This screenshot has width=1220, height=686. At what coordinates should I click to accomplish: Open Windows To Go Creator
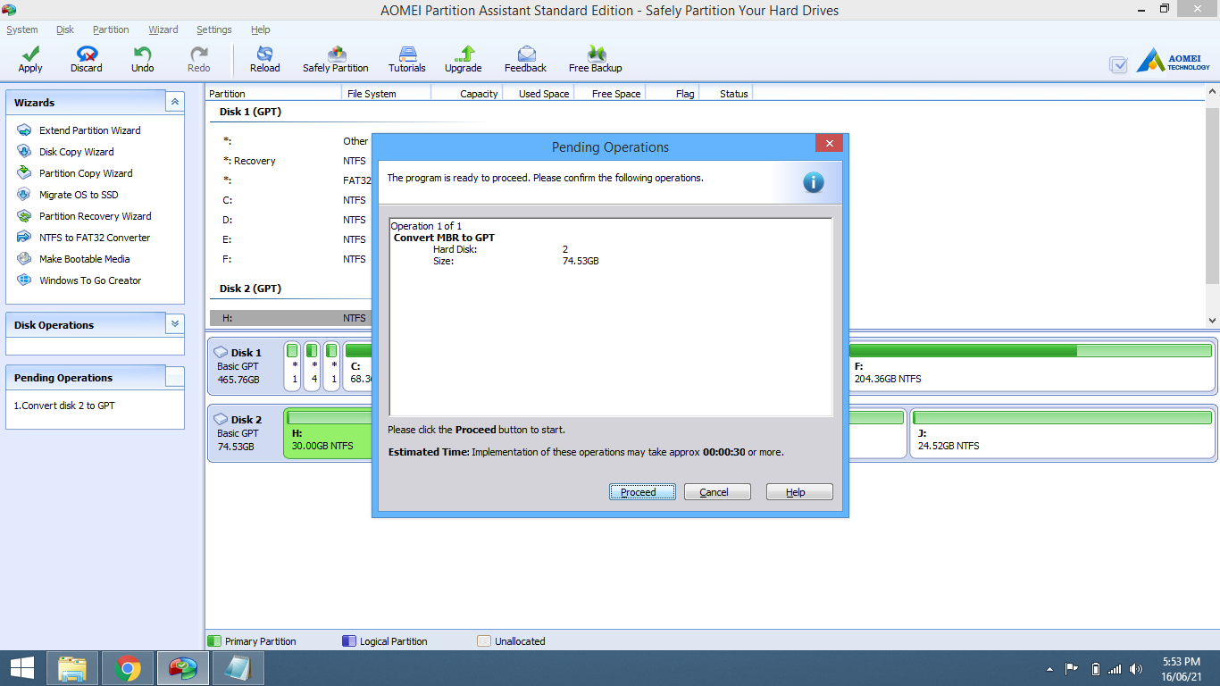pyautogui.click(x=90, y=280)
